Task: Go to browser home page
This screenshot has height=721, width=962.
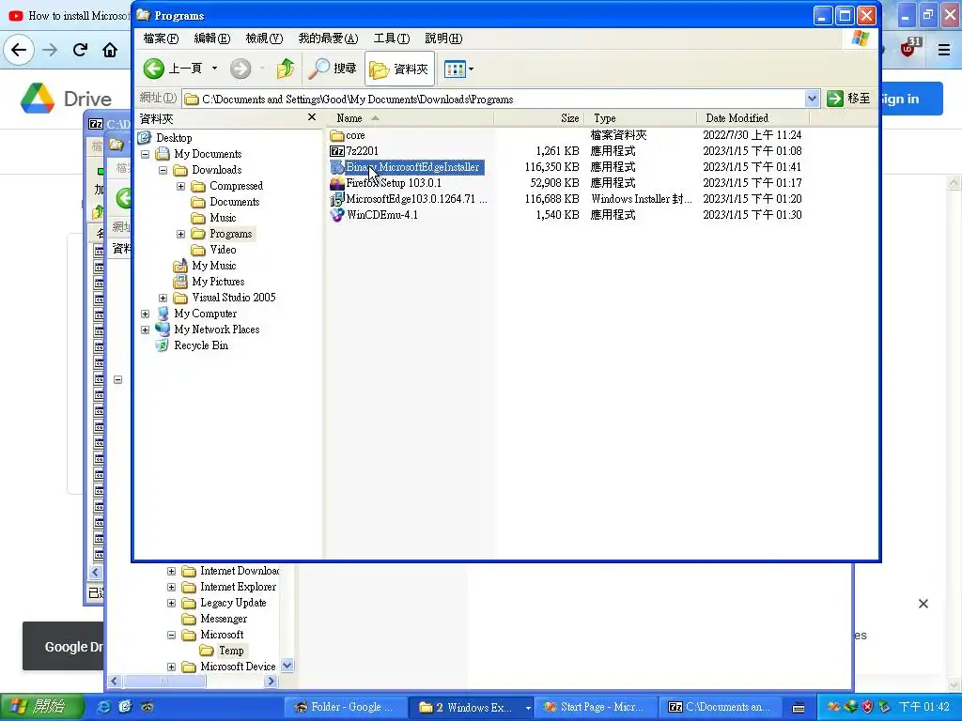Action: pos(110,49)
